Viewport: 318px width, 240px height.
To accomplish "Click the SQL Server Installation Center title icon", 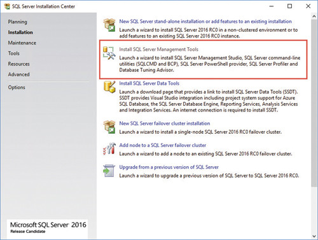I will 7,6.
